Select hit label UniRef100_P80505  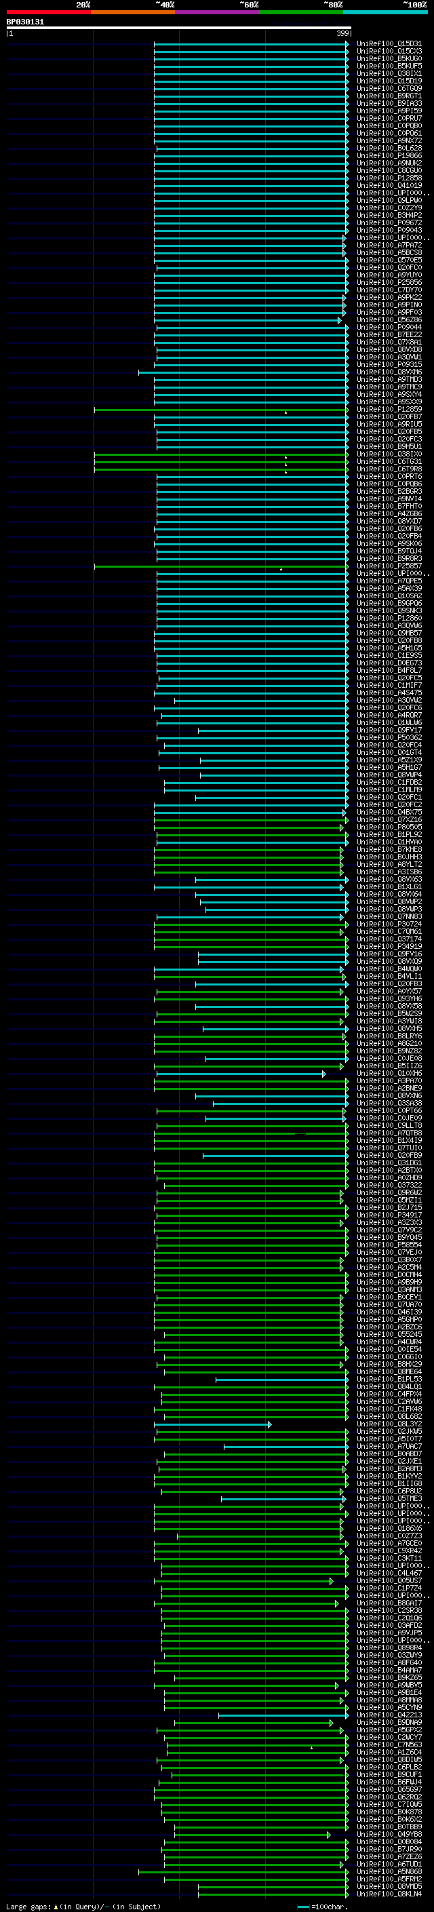389,827
